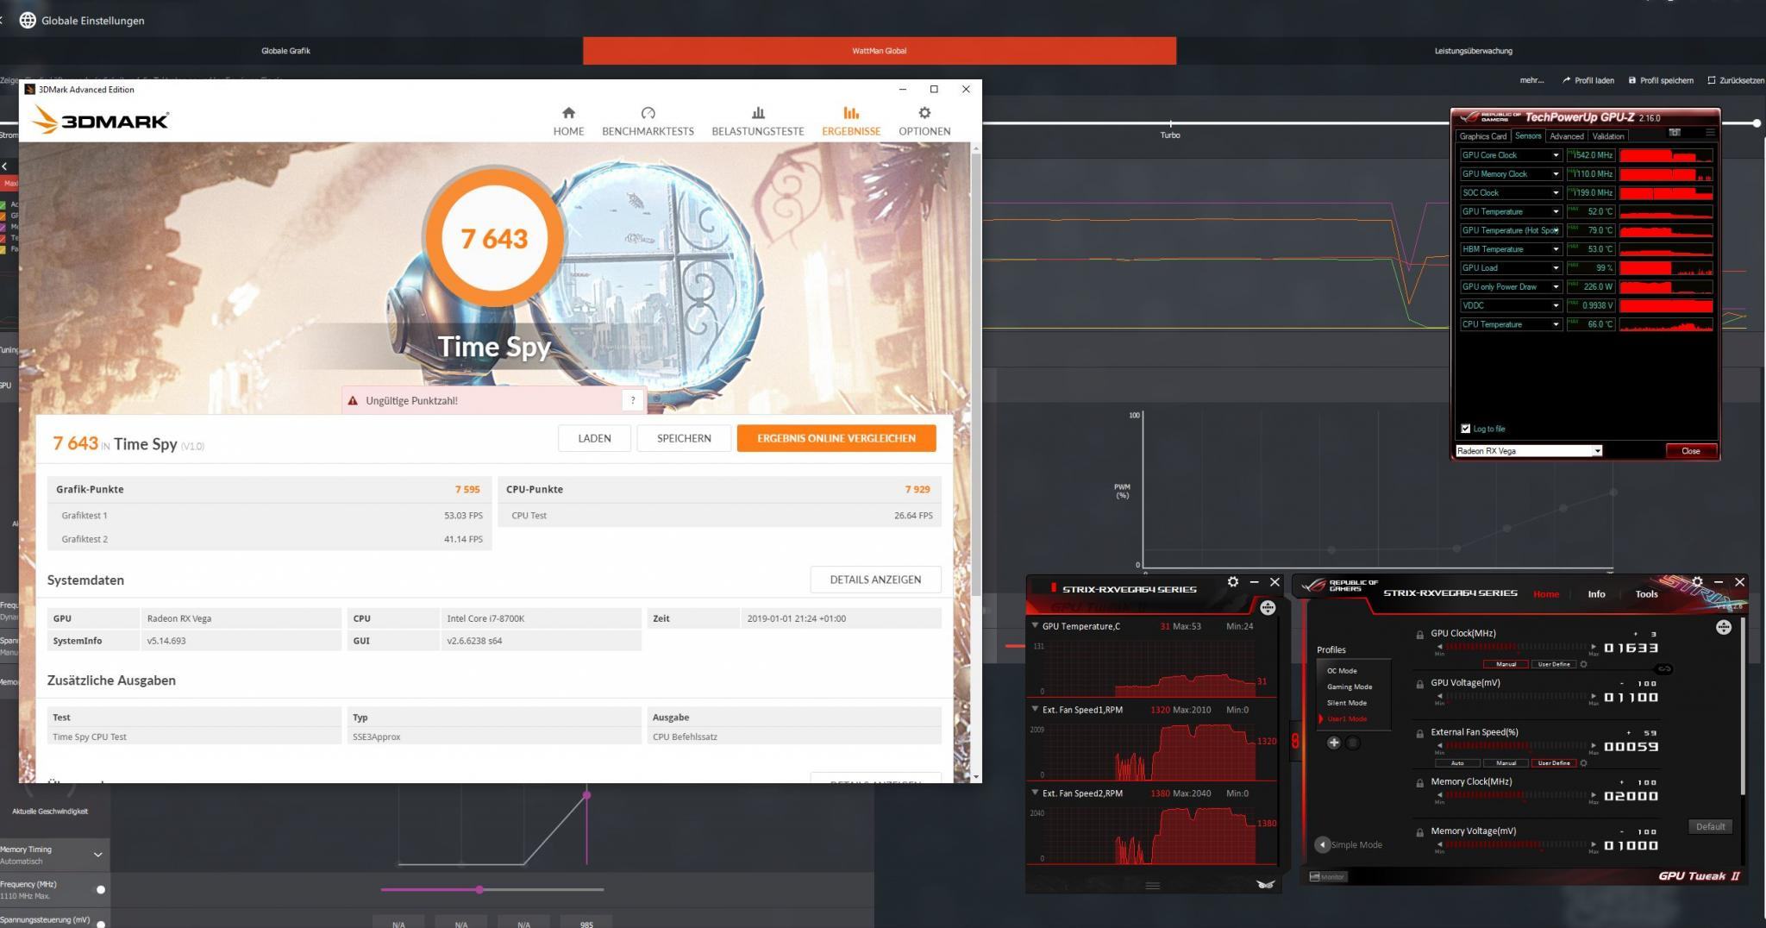1766x928 pixels.
Task: Click the globe icon next to Globale Einstellungen
Action: [x=28, y=20]
